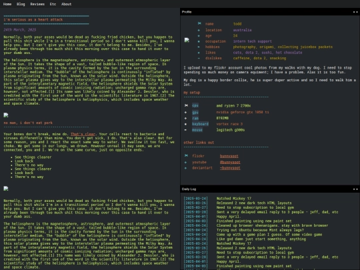Click the occupation value "intern tech support"
Screen dimensions: 360x270
click(252, 41)
